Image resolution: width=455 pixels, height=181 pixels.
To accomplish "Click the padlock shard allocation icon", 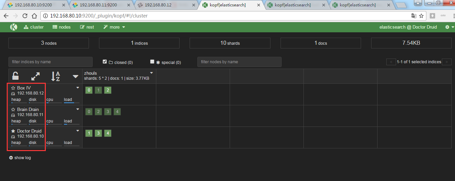I will pos(15,76).
